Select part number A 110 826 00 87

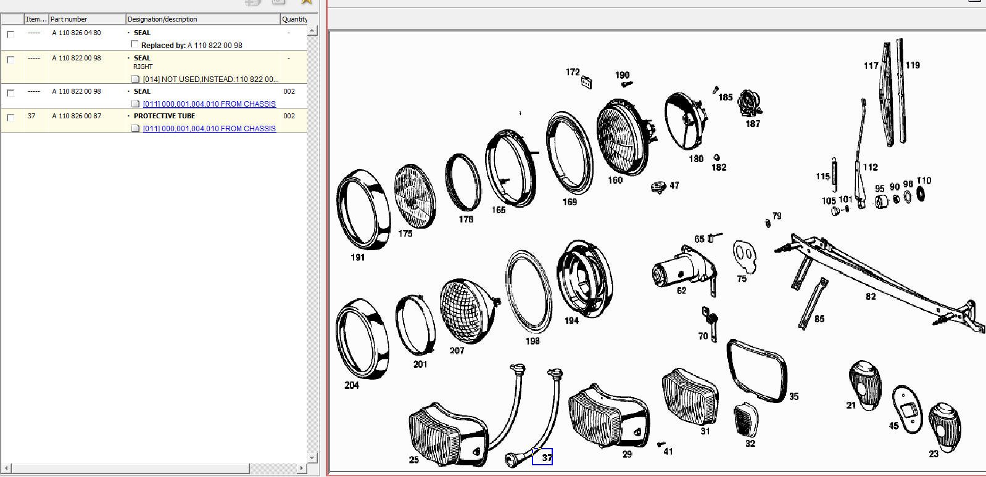coord(77,116)
